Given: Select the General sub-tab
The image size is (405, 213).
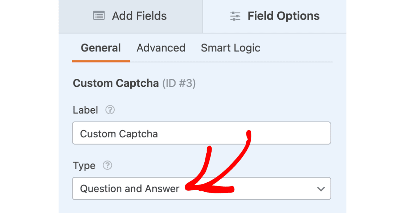Looking at the screenshot, I should [x=101, y=48].
